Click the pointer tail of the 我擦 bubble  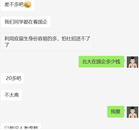[125, 110]
